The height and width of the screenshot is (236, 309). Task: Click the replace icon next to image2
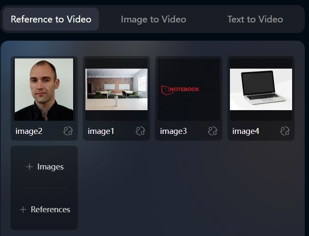point(68,131)
